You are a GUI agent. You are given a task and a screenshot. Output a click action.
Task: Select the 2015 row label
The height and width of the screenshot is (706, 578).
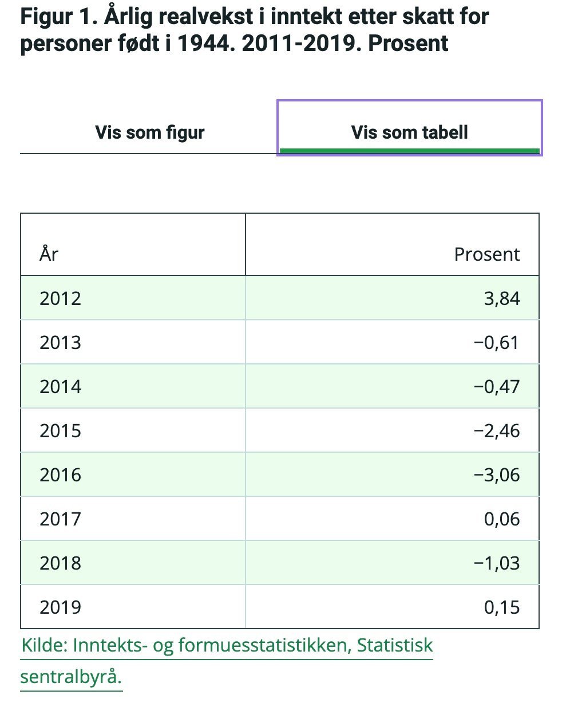60,431
